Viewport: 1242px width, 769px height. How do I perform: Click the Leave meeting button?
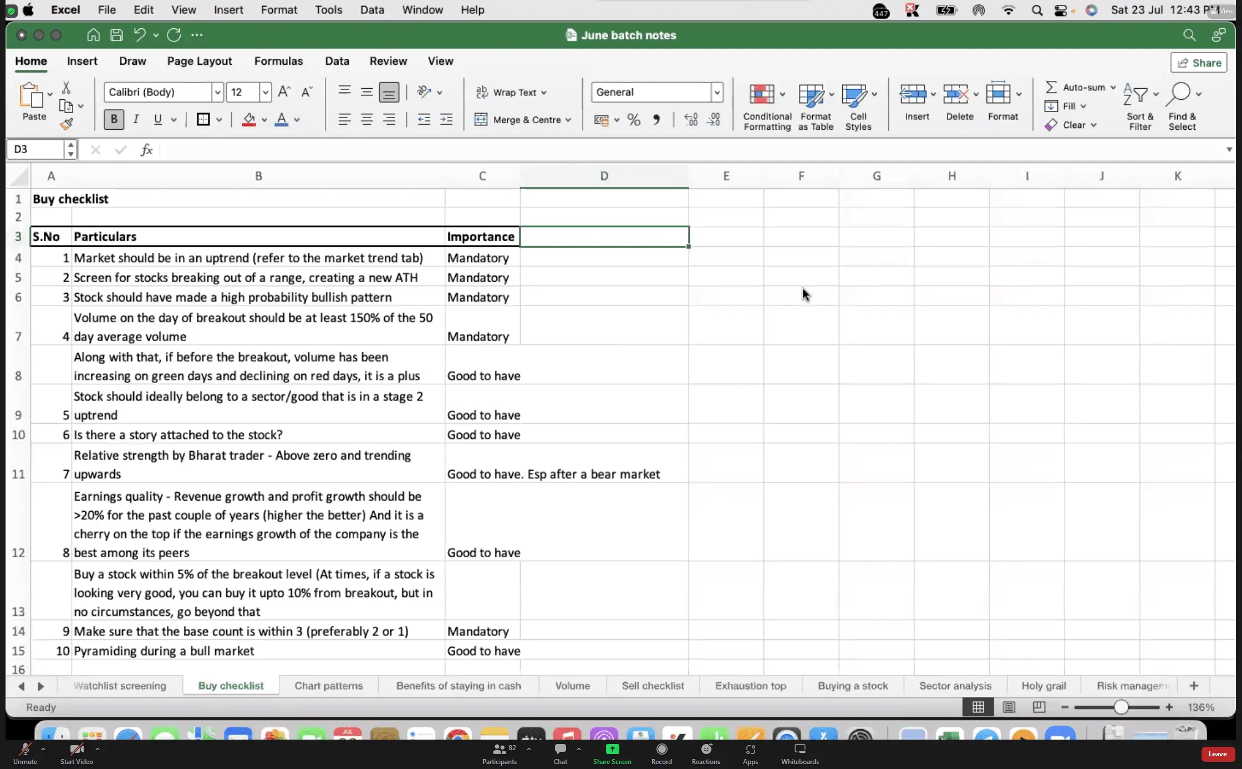tap(1218, 753)
